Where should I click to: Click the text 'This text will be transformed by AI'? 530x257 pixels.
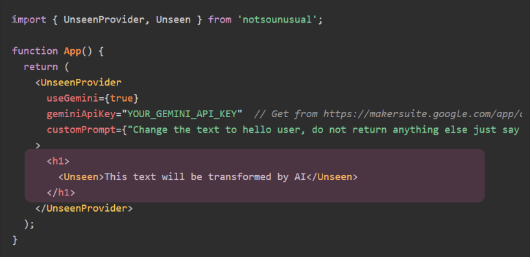[x=205, y=177]
